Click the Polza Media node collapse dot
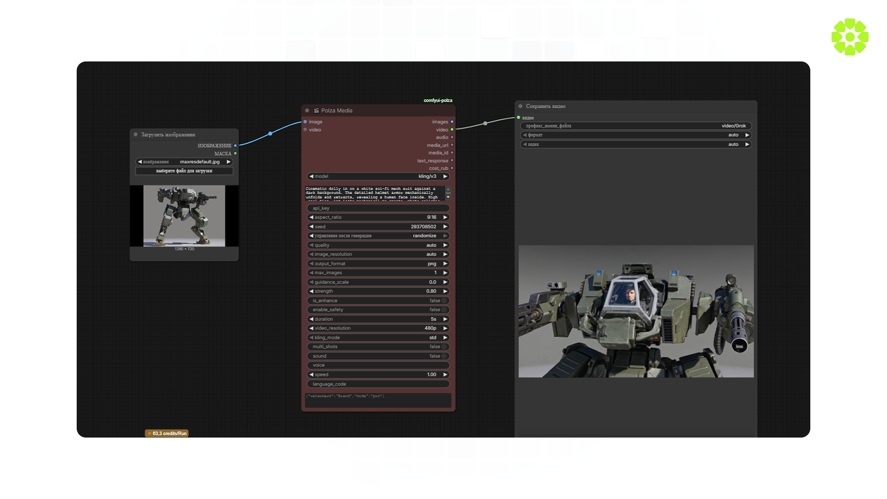The image size is (887, 499). [307, 111]
